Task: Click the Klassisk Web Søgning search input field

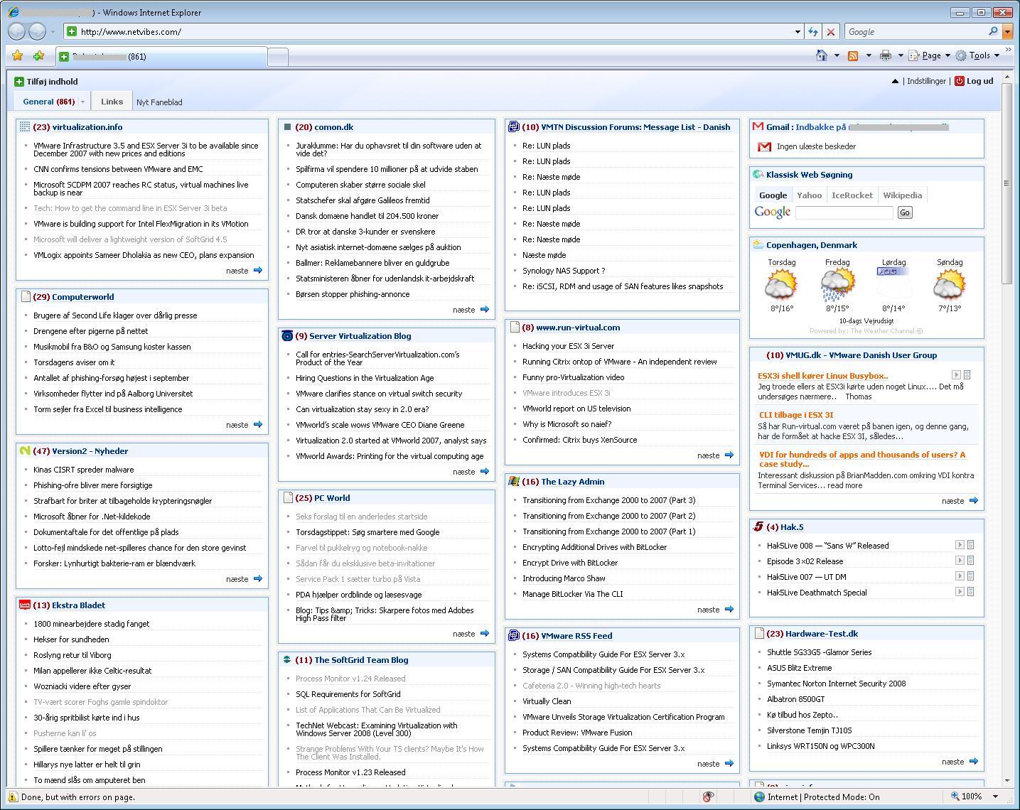Action: coord(844,212)
